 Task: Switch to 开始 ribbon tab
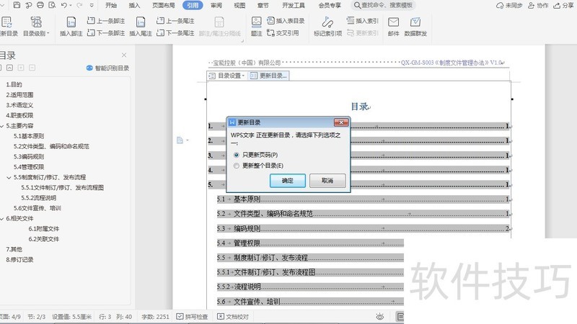[111, 5]
